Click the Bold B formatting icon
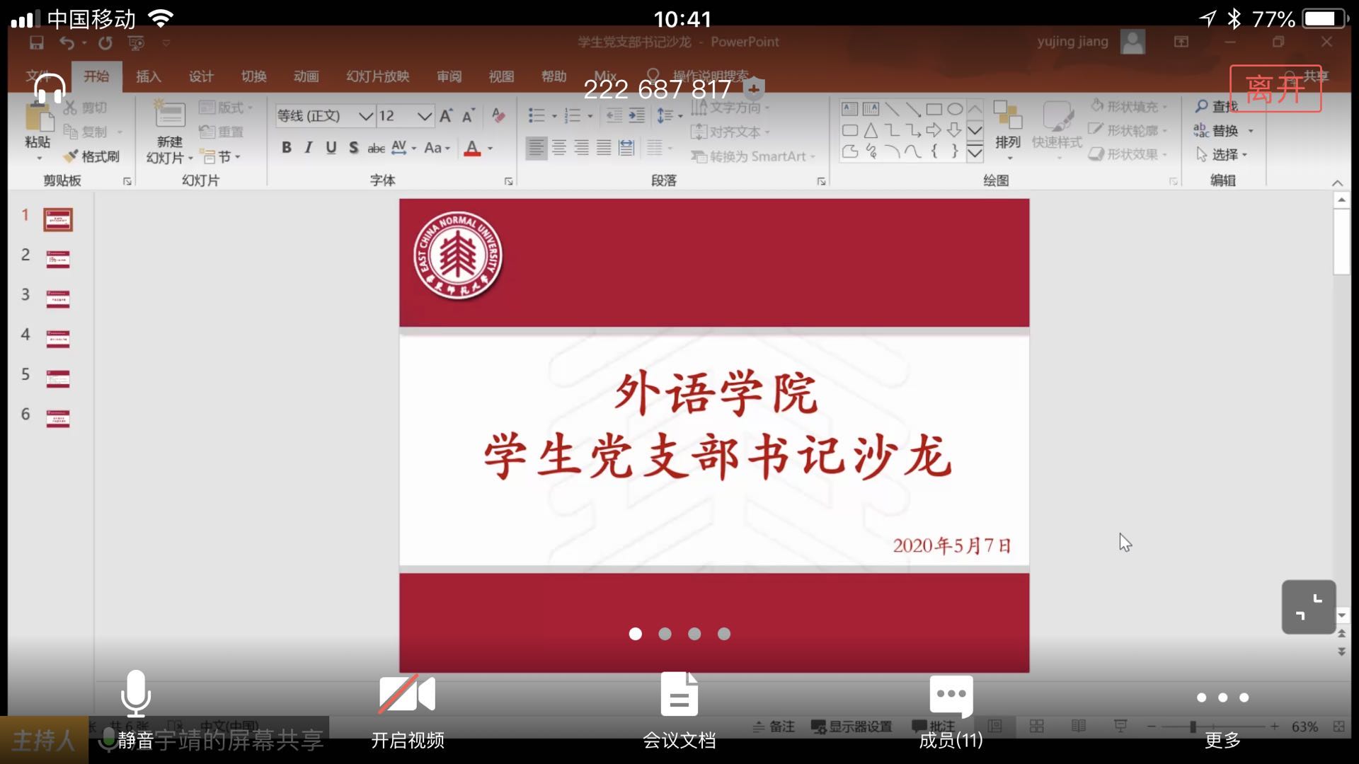 [286, 148]
